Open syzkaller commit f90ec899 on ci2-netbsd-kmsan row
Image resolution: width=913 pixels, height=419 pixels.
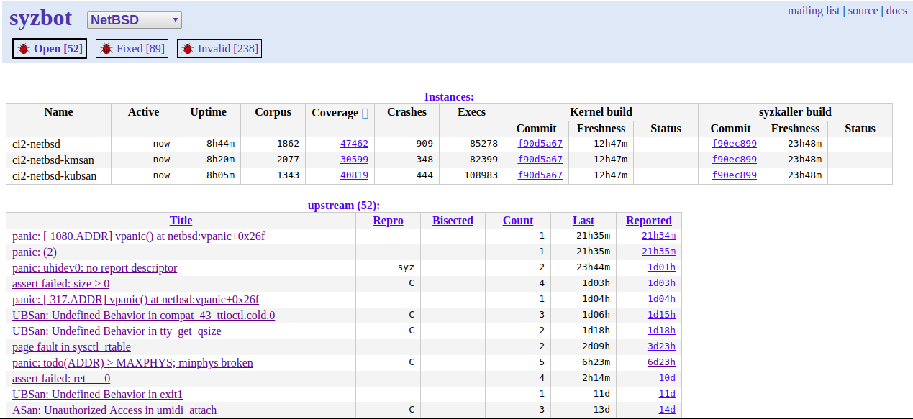pos(735,160)
